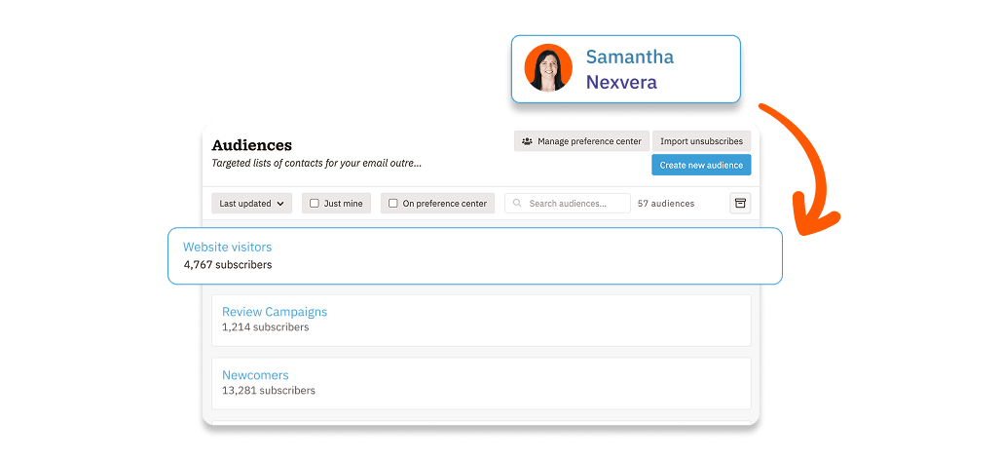Open the Website visitors audience
This screenshot has height=460, width=1001.
228,248
